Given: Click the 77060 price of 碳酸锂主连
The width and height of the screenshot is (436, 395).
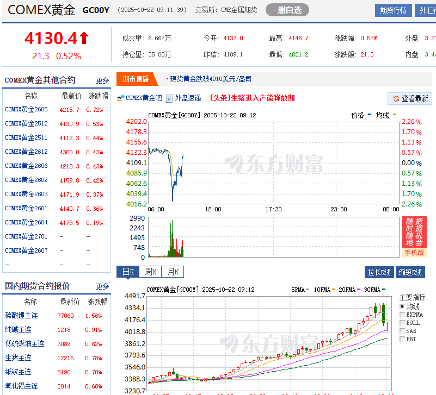Looking at the screenshot, I should click(x=66, y=316).
